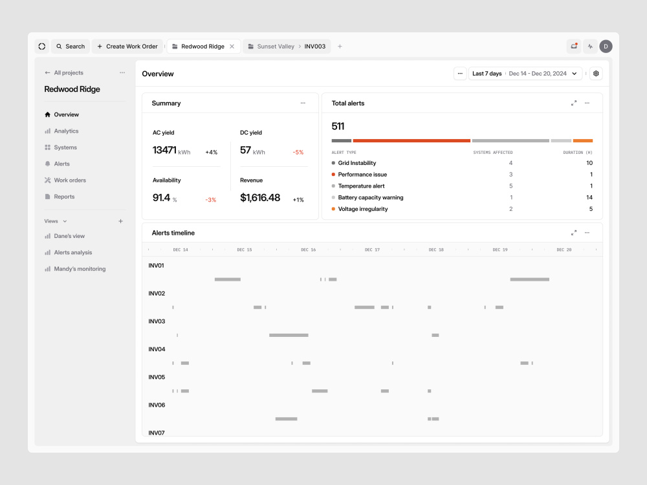The width and height of the screenshot is (647, 485).
Task: Click the INV06 alert bar on Dec 15
Action: pos(286,419)
